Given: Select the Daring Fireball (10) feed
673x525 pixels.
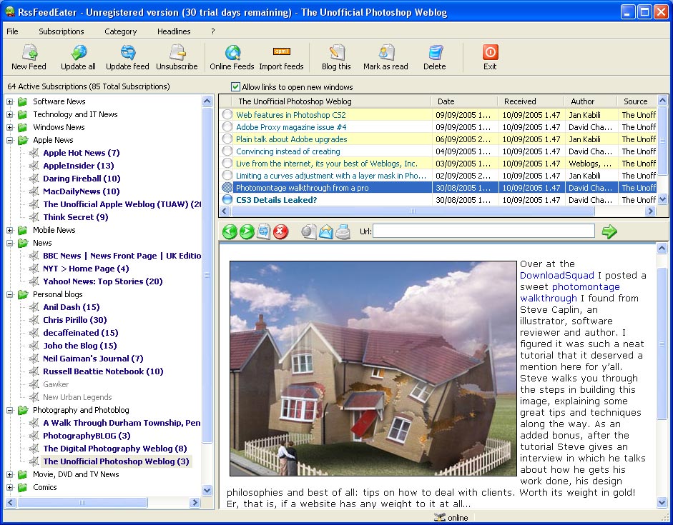Looking at the screenshot, I should point(82,179).
